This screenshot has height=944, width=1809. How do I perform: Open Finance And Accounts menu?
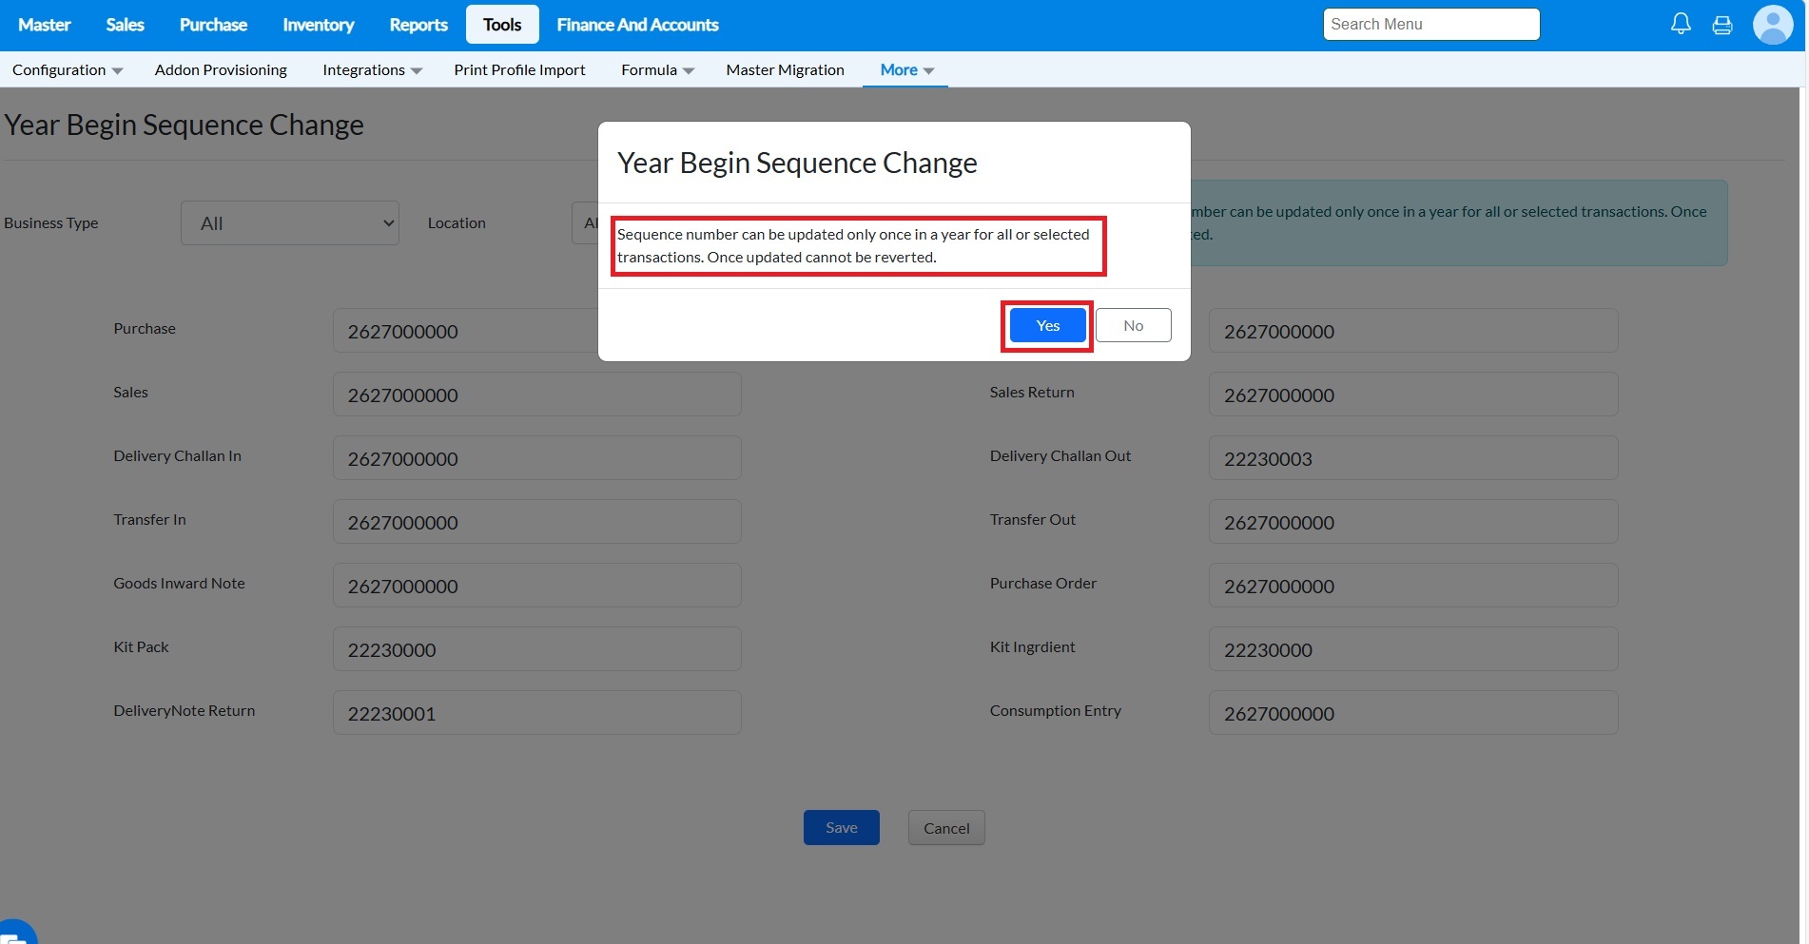pos(637,25)
